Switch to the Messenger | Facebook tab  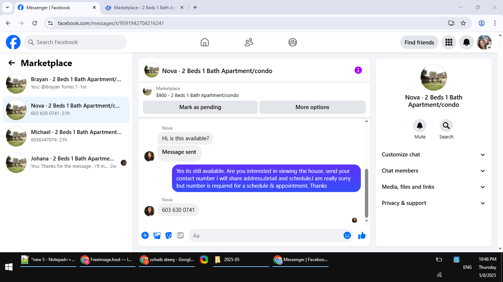(57, 8)
